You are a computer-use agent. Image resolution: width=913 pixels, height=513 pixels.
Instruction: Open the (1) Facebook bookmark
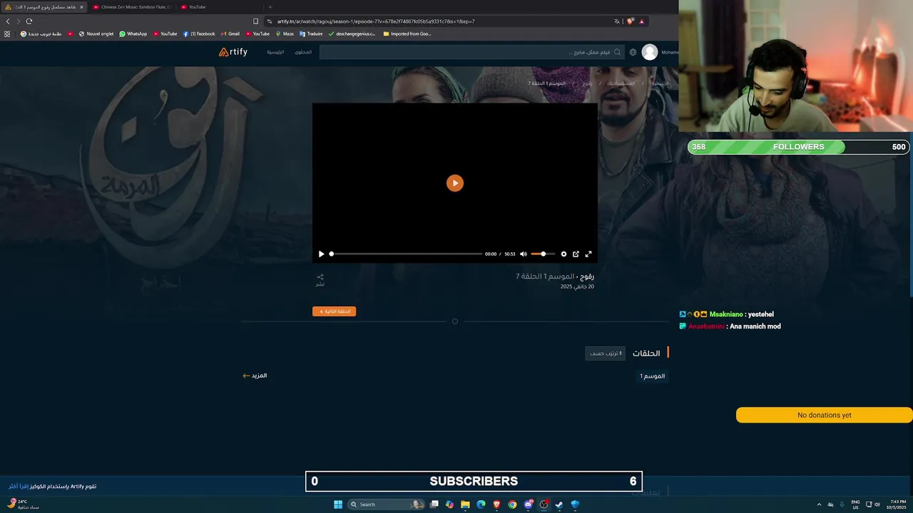[199, 33]
